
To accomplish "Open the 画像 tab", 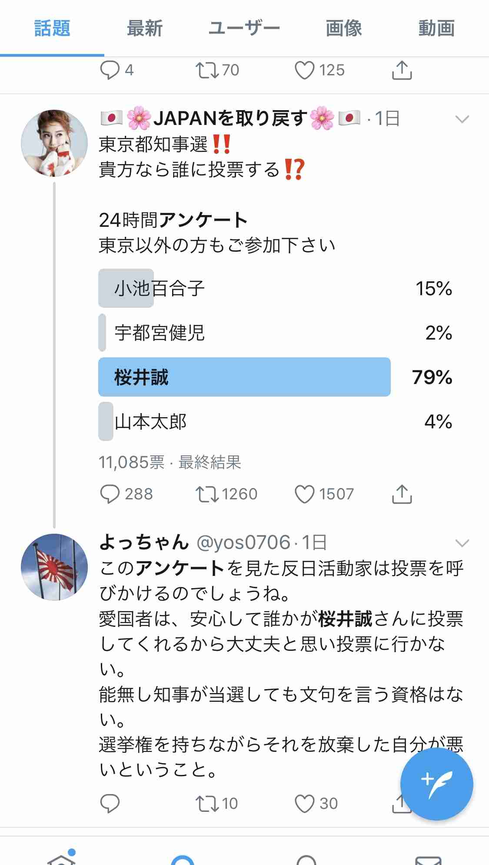I will (x=344, y=28).
